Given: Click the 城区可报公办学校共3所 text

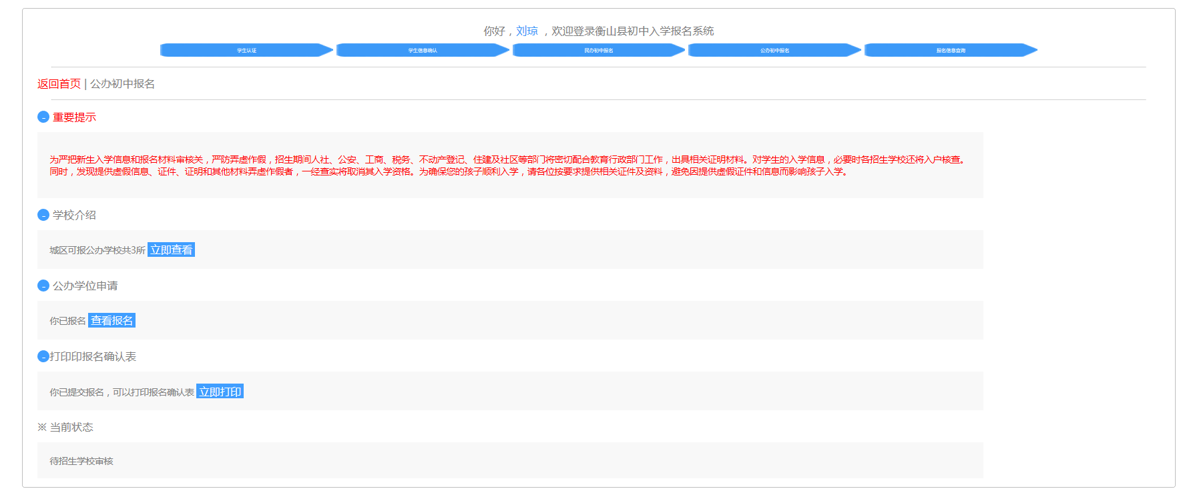Looking at the screenshot, I should (x=97, y=251).
